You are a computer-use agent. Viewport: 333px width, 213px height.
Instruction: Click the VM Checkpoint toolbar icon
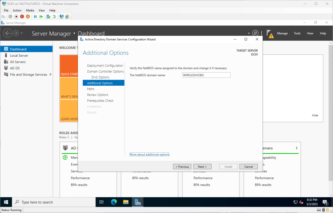coord(48,17)
